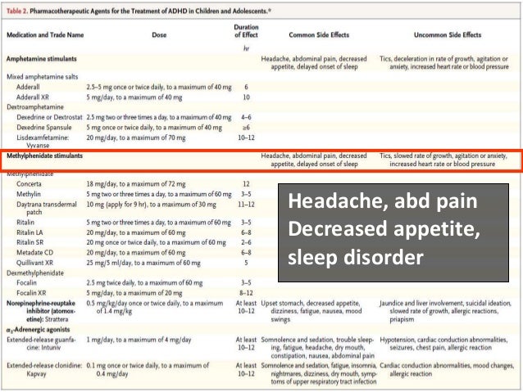Click 'Norepinephrine-reuptake inhibitor (atomoxetine): Strattera'
Image resolution: width=523 pixels, height=392 pixels.
(41, 311)
